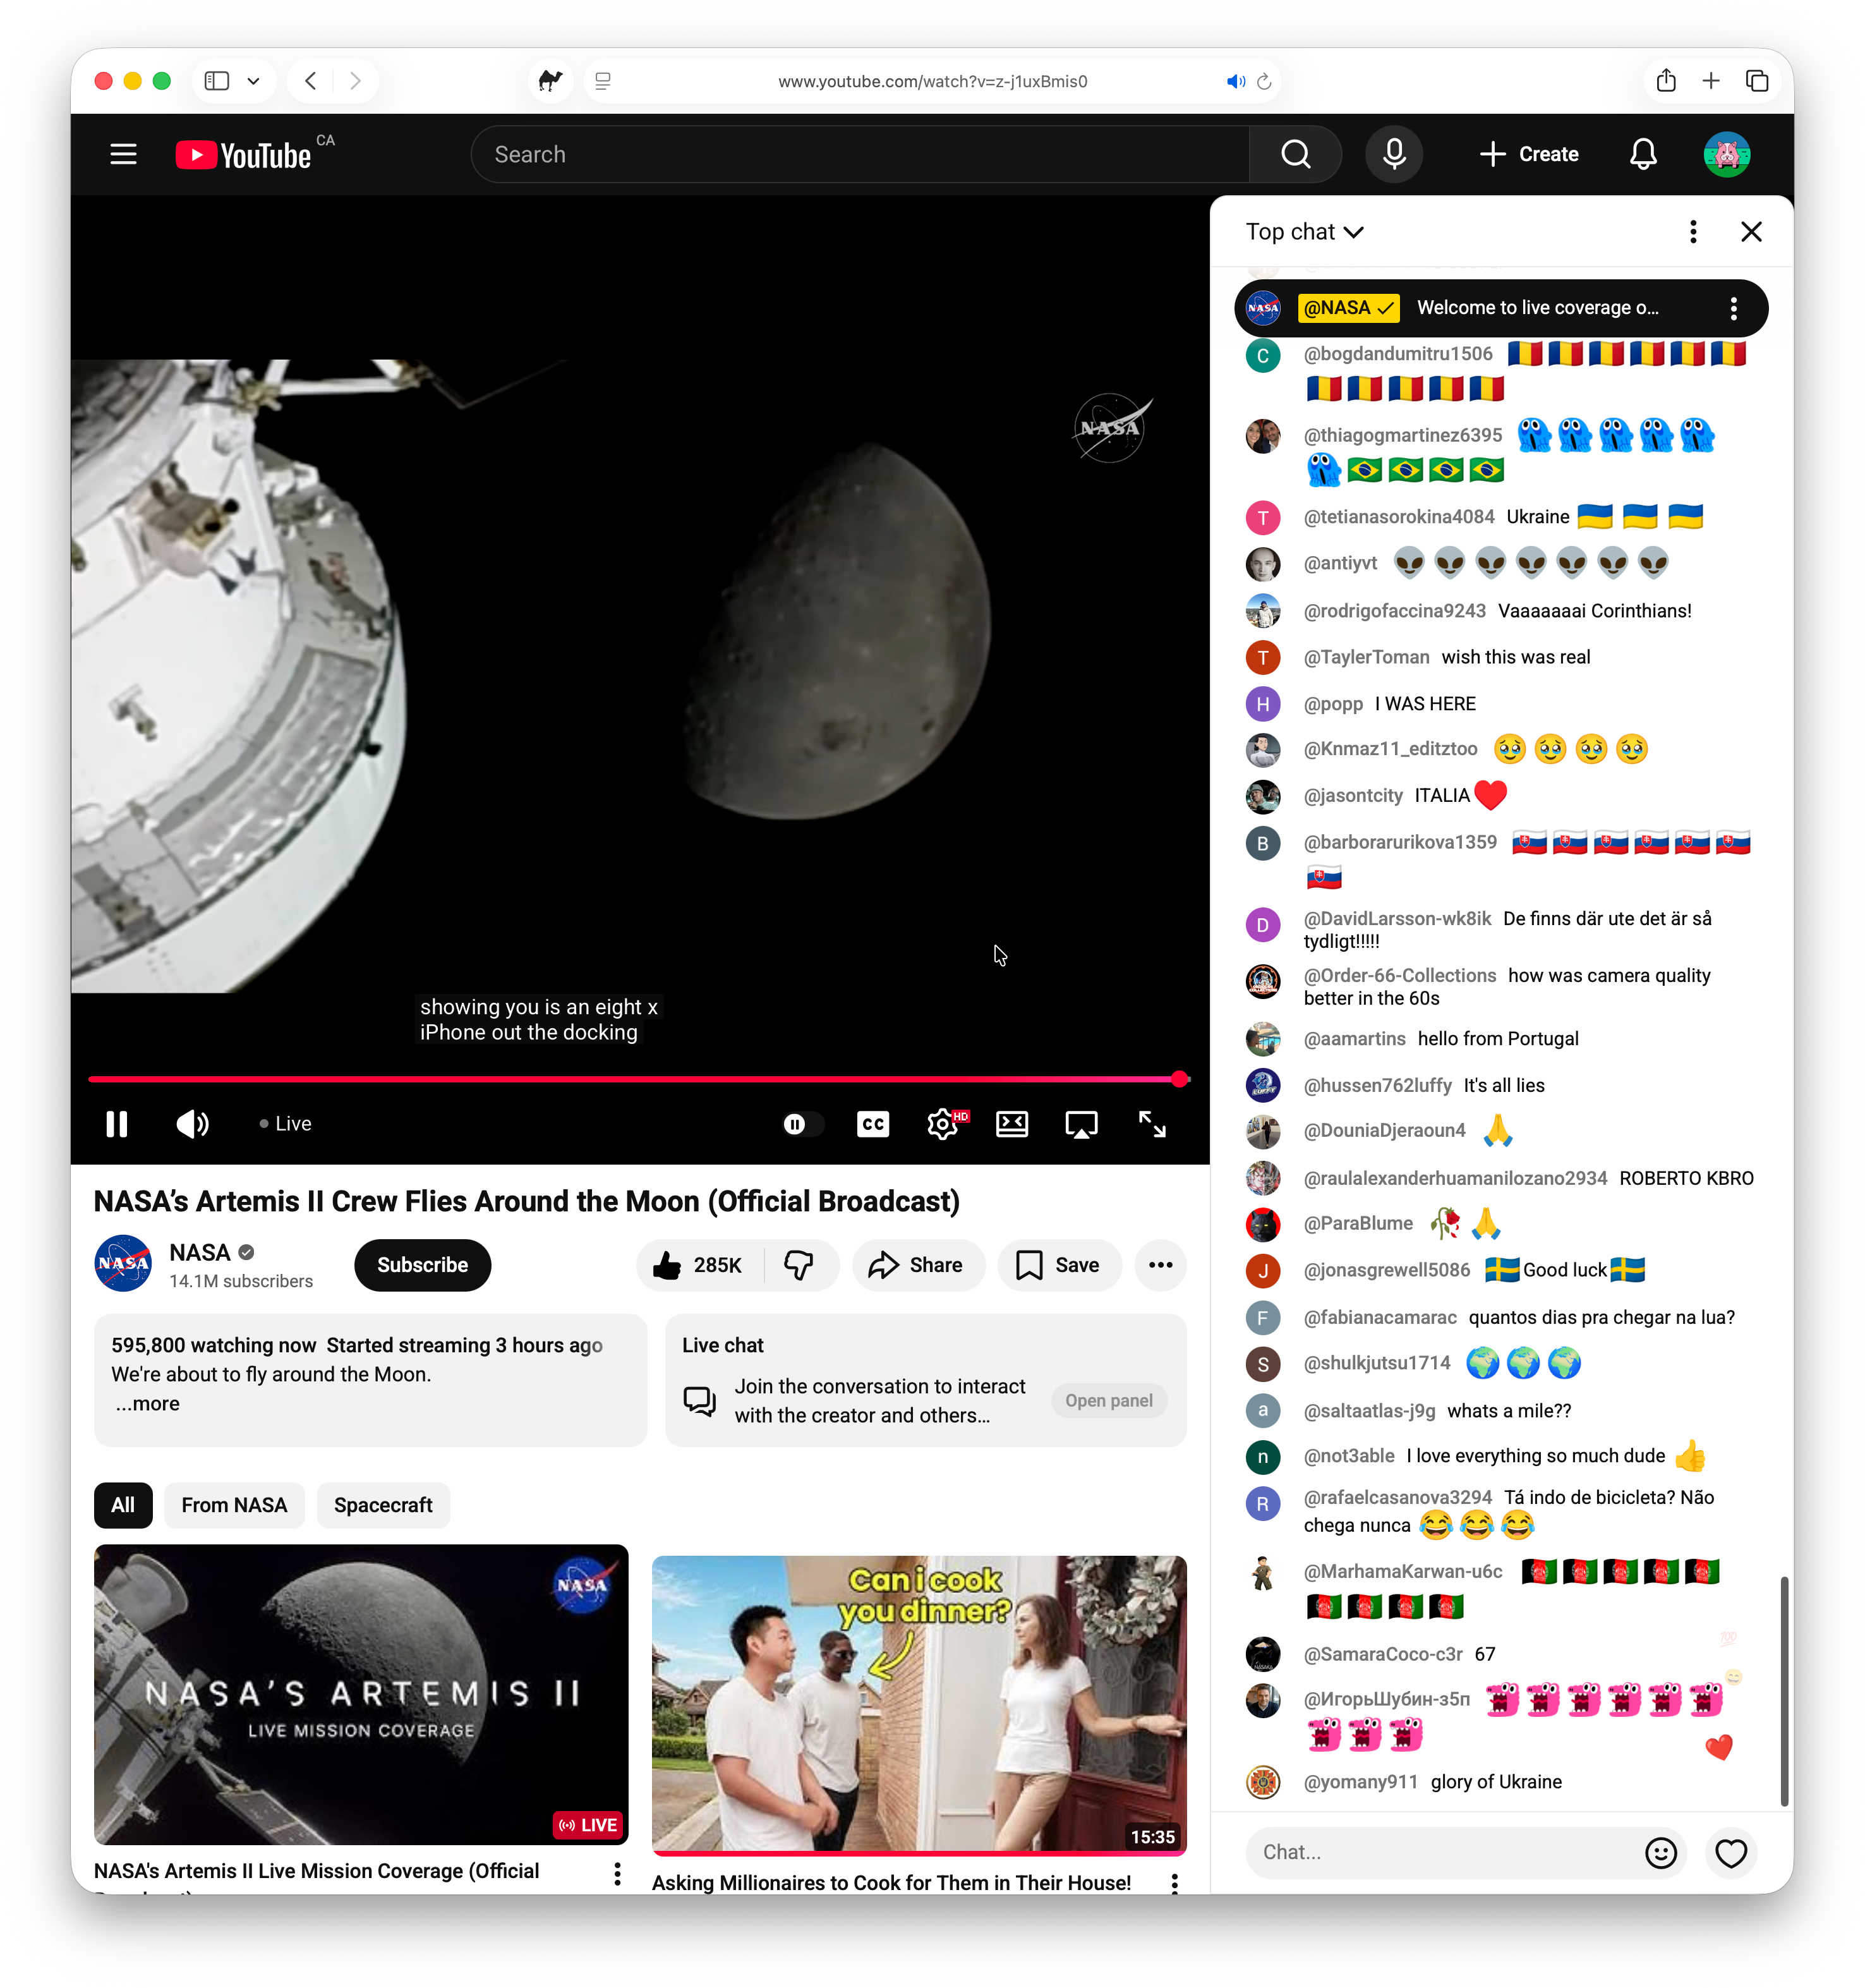Expand the Top chat dropdown
1865x1988 pixels.
[1304, 232]
